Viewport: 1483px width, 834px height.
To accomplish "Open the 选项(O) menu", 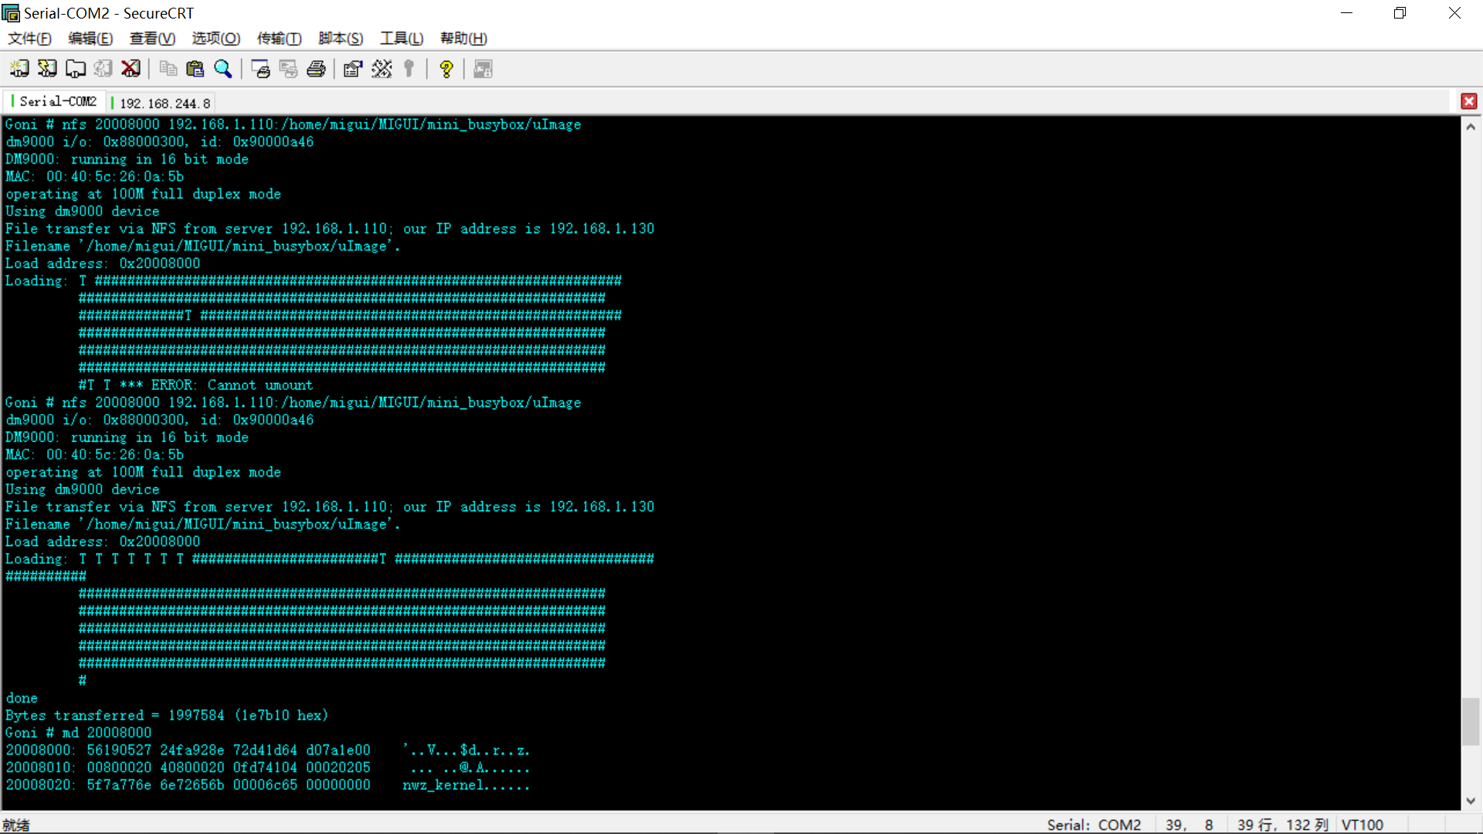I will point(215,38).
